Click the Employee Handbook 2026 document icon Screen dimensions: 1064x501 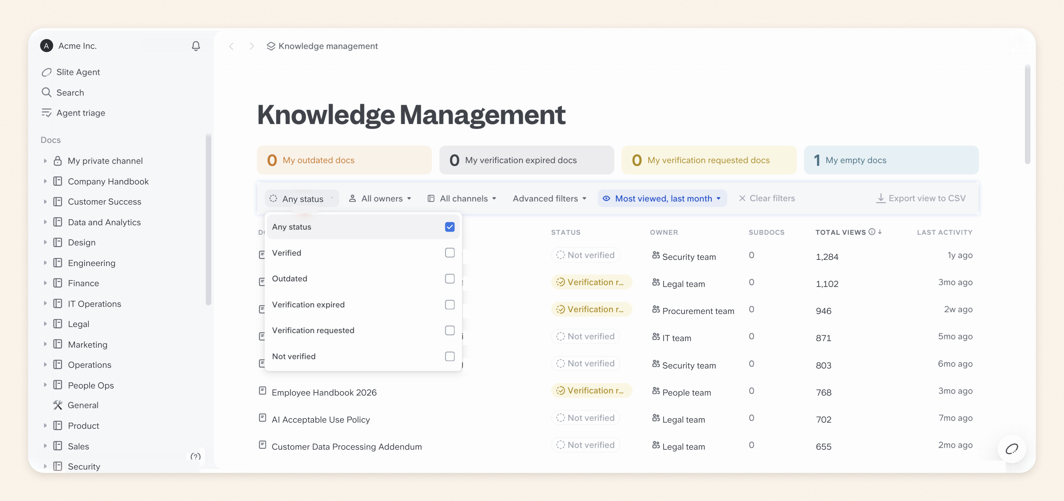click(x=262, y=390)
